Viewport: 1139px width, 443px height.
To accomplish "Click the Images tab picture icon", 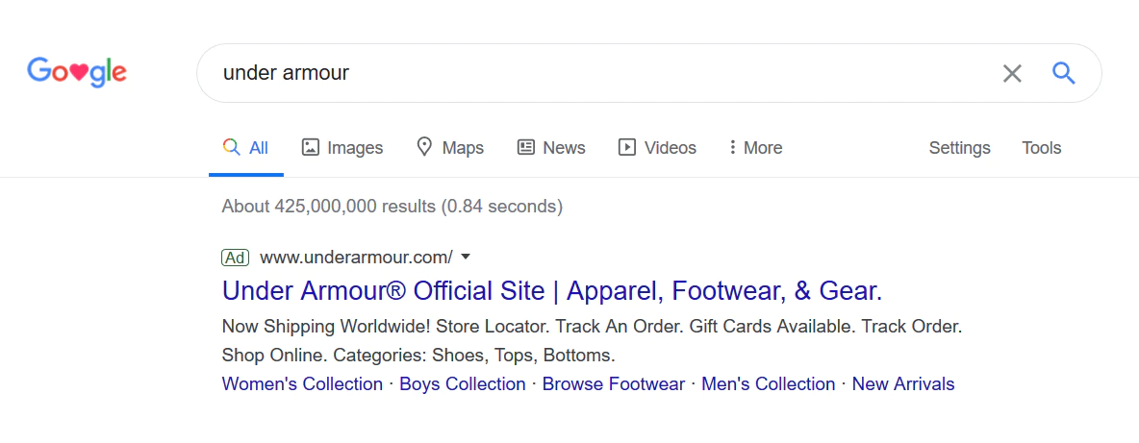I will [311, 147].
